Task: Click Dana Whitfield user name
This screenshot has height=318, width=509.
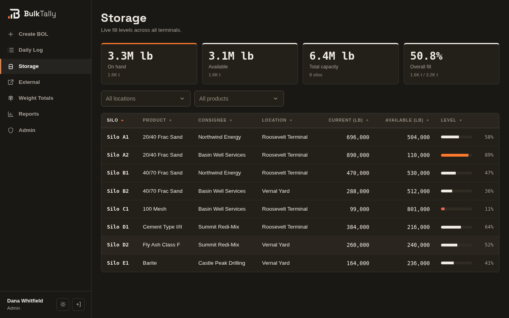Action: (x=25, y=301)
